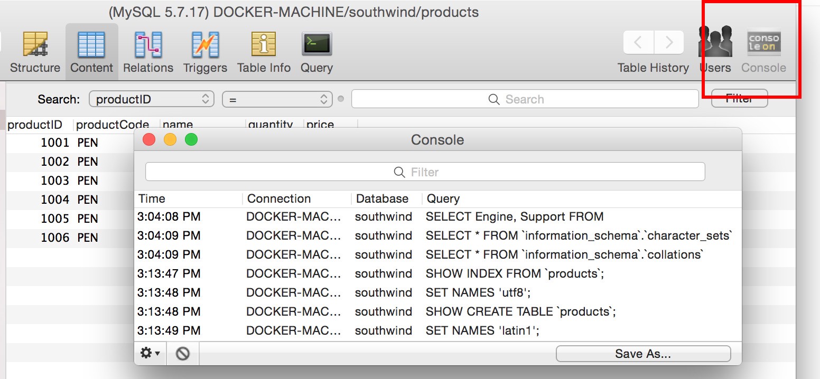Click the main Search text field

pos(524,99)
